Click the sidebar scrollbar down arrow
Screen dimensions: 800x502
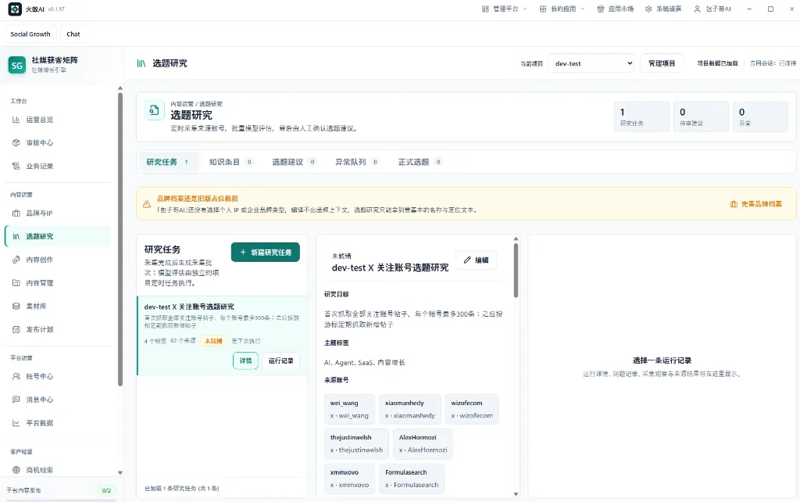tap(120, 473)
